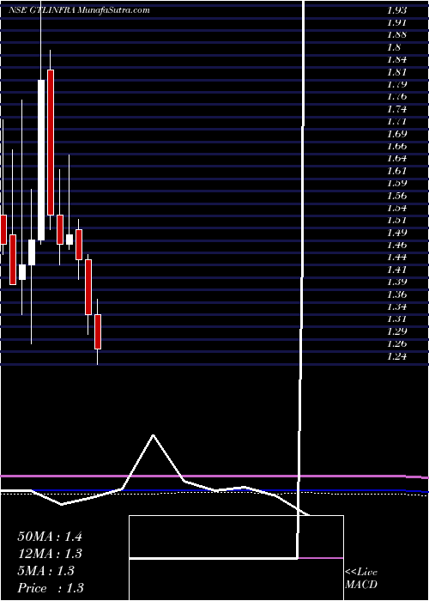Click the 1.76 price axis label
Viewport: 429px width, 601px height.
pyautogui.click(x=397, y=96)
